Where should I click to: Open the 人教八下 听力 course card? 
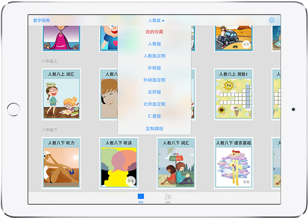click(x=61, y=163)
